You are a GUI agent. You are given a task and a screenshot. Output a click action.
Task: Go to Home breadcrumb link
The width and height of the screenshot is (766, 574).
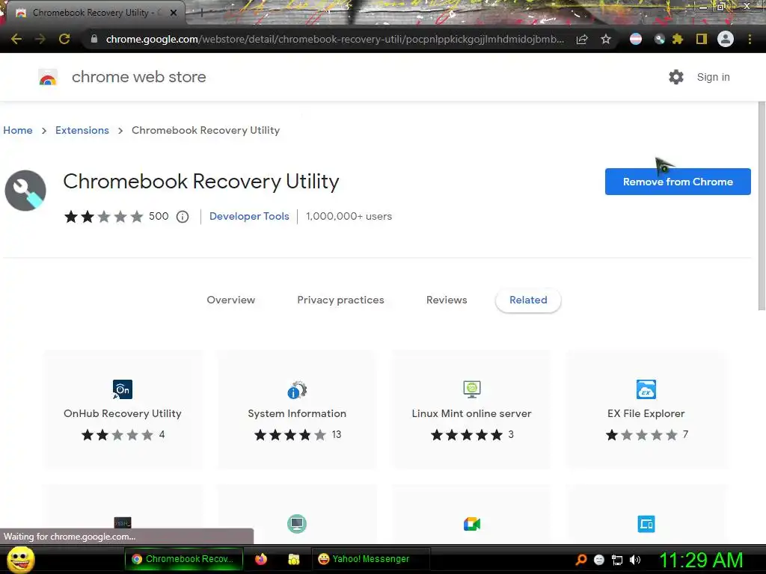[x=18, y=130]
